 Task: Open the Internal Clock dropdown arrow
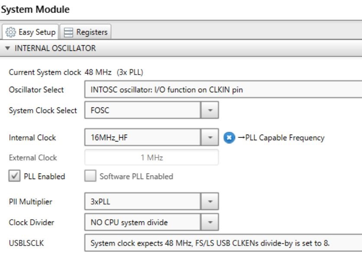pyautogui.click(x=210, y=138)
